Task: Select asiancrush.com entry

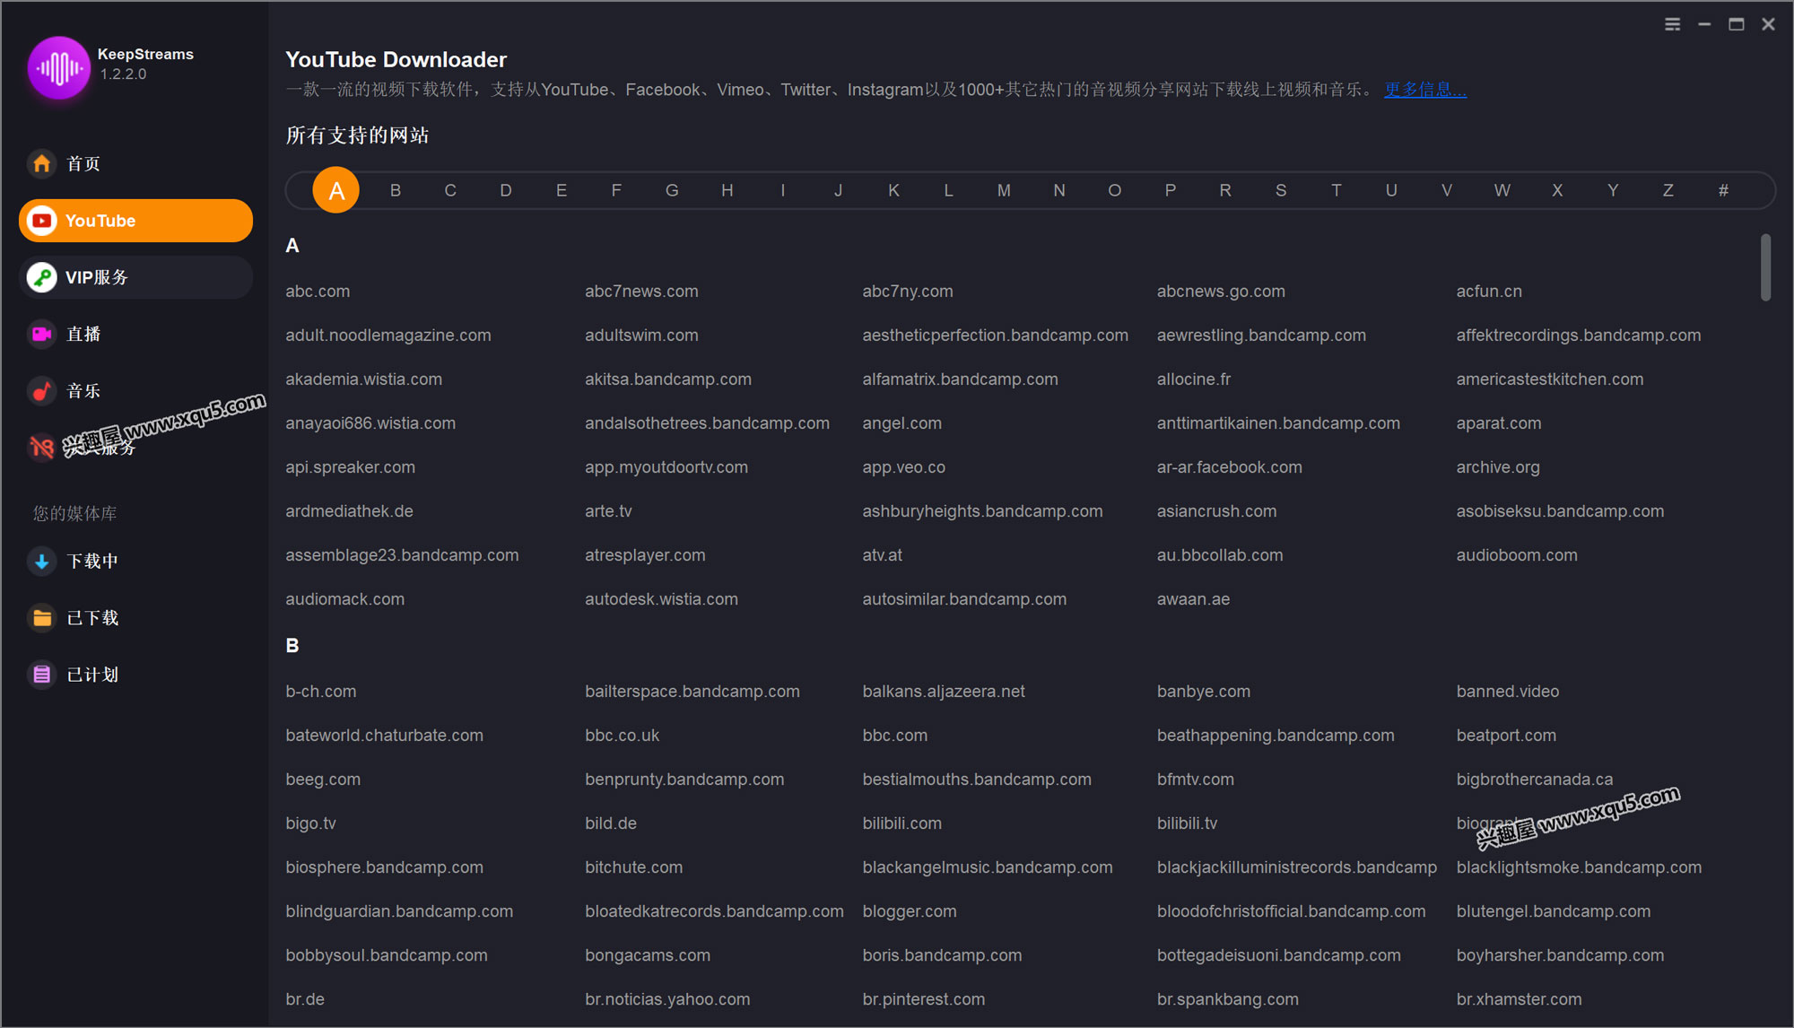Action: [x=1216, y=511]
